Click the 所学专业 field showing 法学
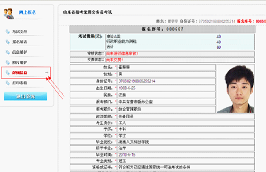 pyautogui.click(x=186, y=148)
